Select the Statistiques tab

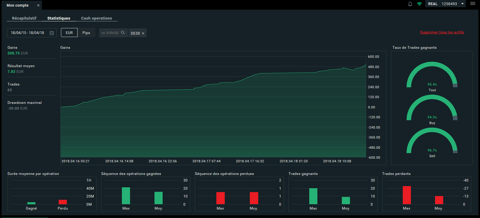(59, 18)
